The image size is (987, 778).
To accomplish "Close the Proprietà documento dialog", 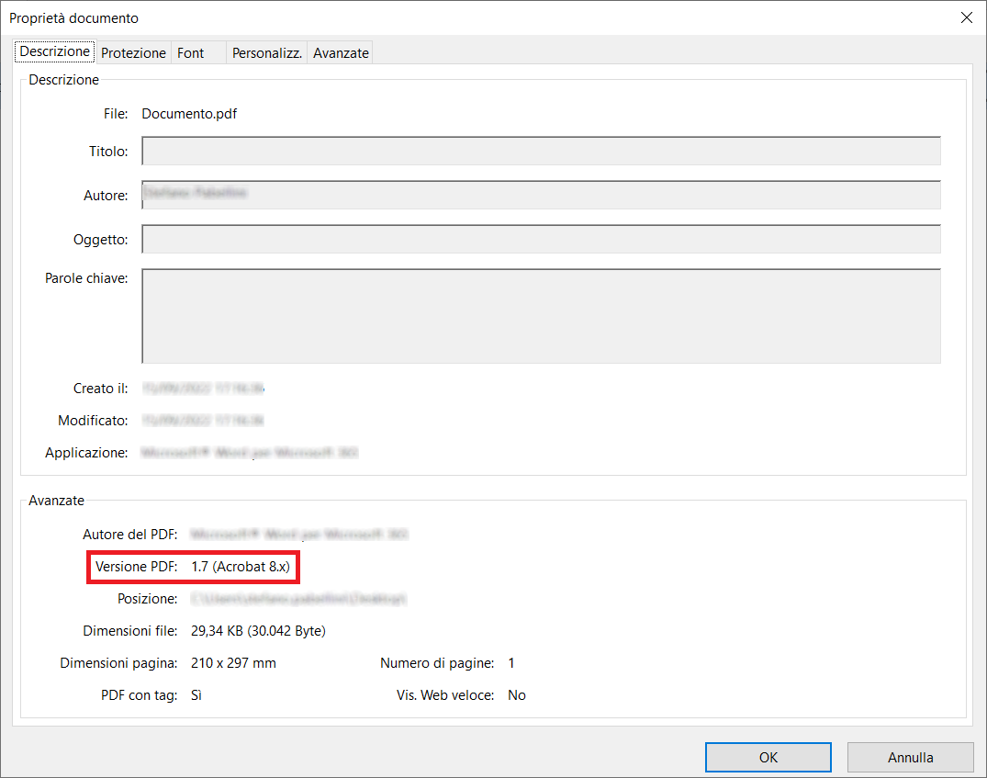I will point(966,17).
